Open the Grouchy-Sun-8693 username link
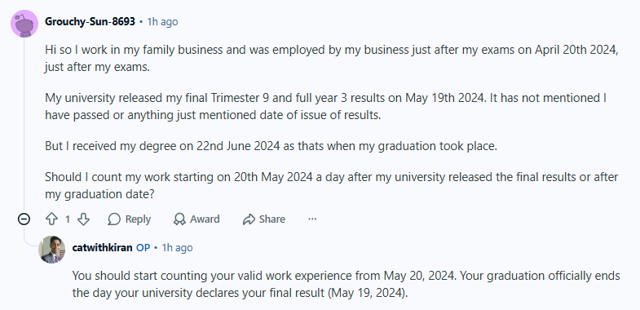This screenshot has width=640, height=310. pyautogui.click(x=90, y=22)
